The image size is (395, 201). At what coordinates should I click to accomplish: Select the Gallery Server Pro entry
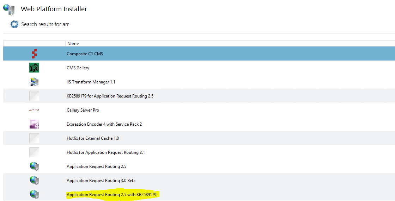tap(83, 110)
